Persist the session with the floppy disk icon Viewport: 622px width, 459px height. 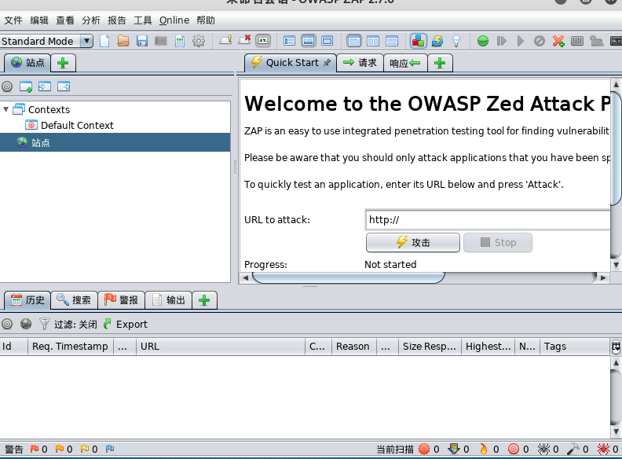142,41
